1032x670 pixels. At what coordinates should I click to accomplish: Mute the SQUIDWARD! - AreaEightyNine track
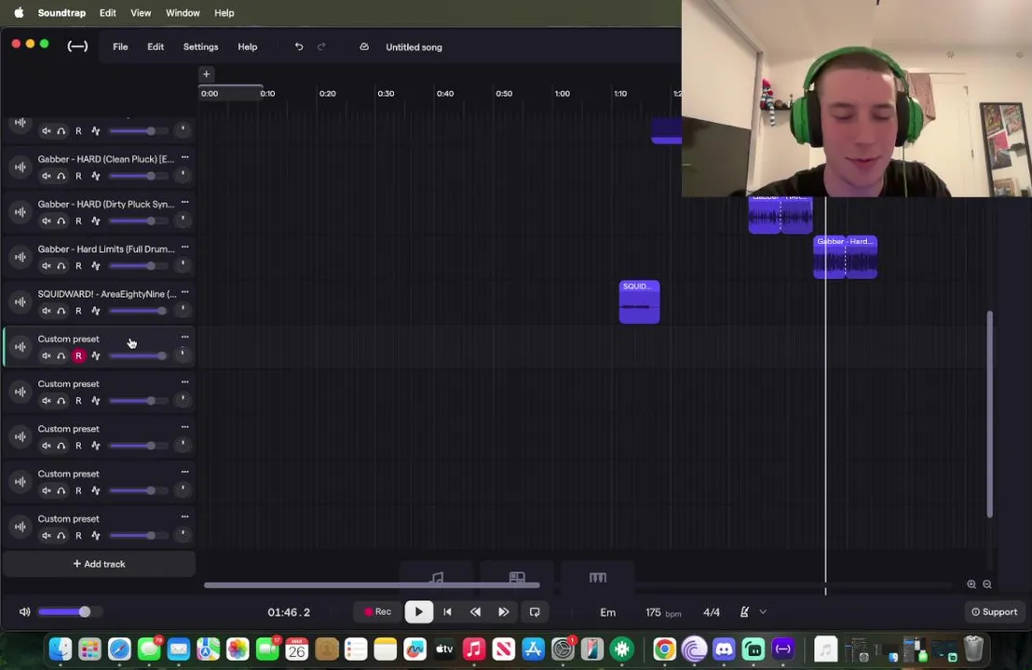(x=46, y=311)
